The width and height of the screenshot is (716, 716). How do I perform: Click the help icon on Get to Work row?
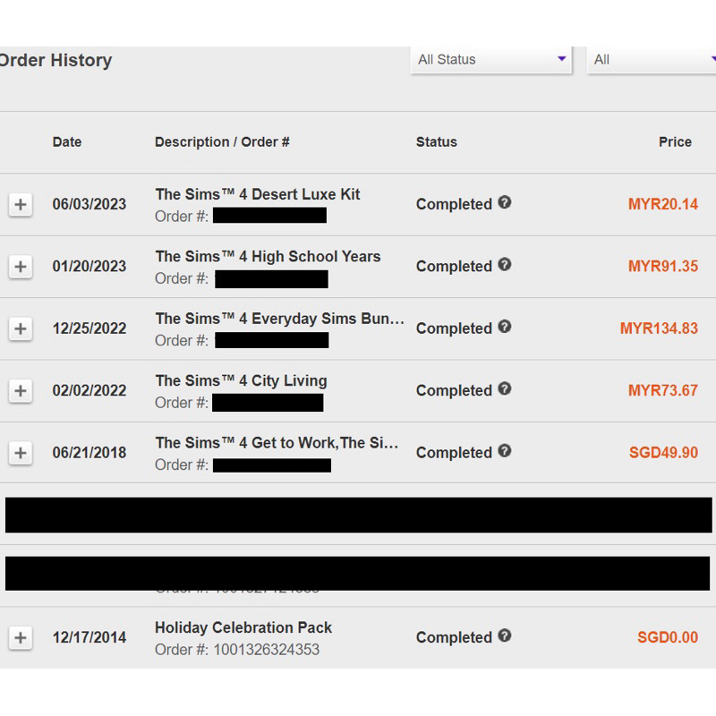[505, 451]
